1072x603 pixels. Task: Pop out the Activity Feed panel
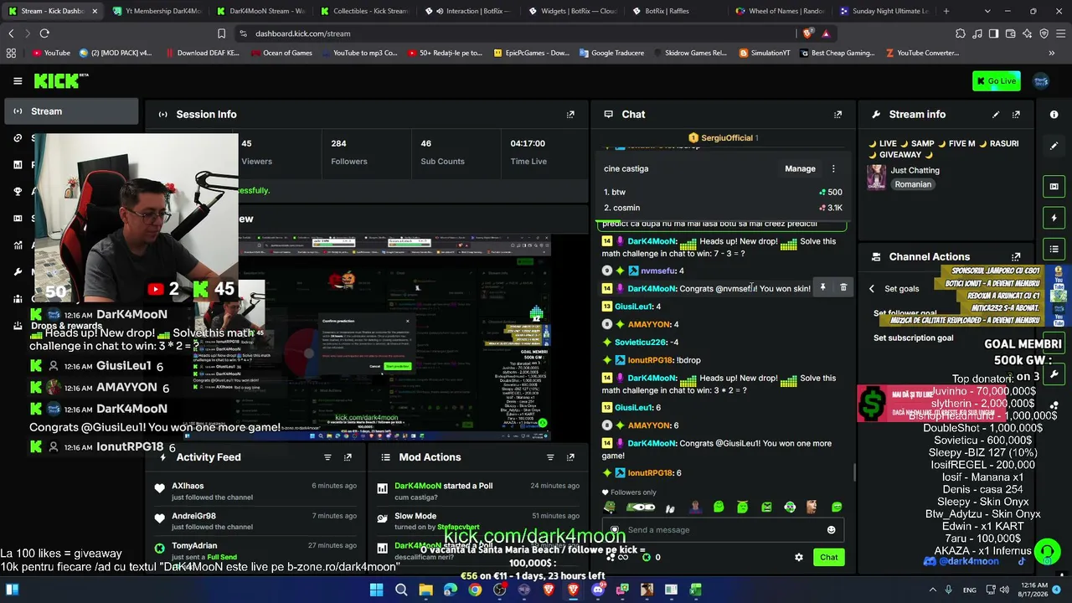tap(348, 457)
